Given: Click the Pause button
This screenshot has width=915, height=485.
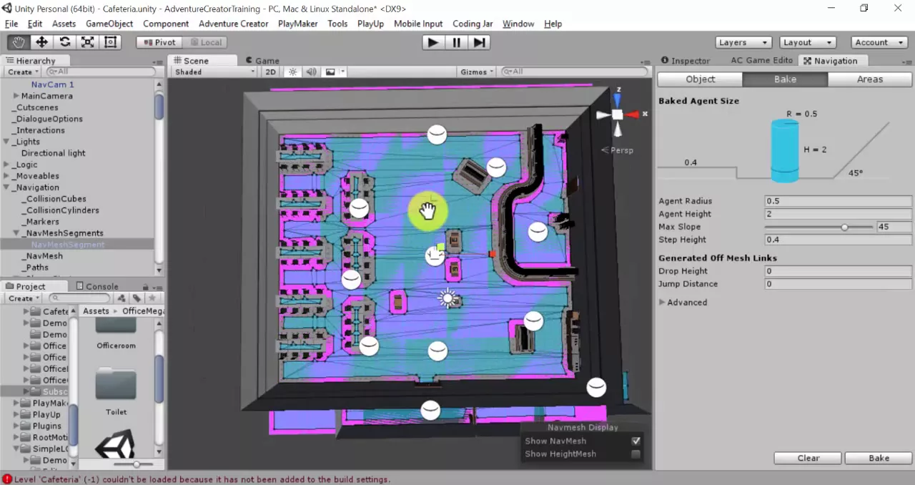Looking at the screenshot, I should pos(456,42).
